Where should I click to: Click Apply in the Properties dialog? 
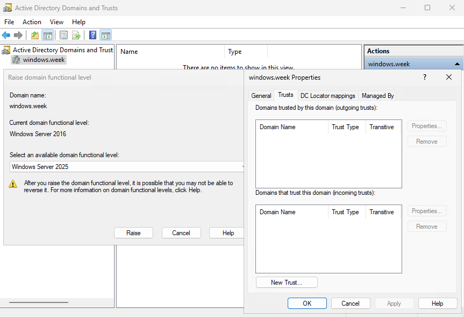tap(394, 304)
